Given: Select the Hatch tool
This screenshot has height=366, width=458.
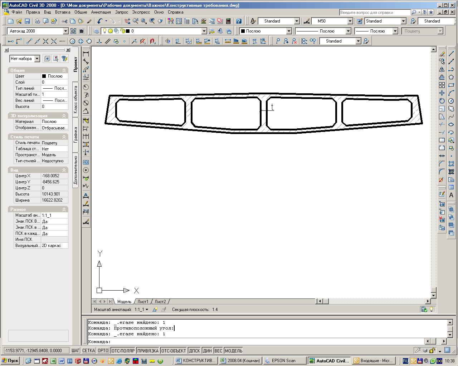Looking at the screenshot, I should [x=451, y=164].
